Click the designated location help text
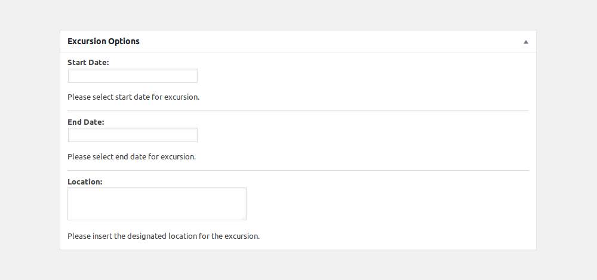The height and width of the screenshot is (280, 597). (x=164, y=236)
